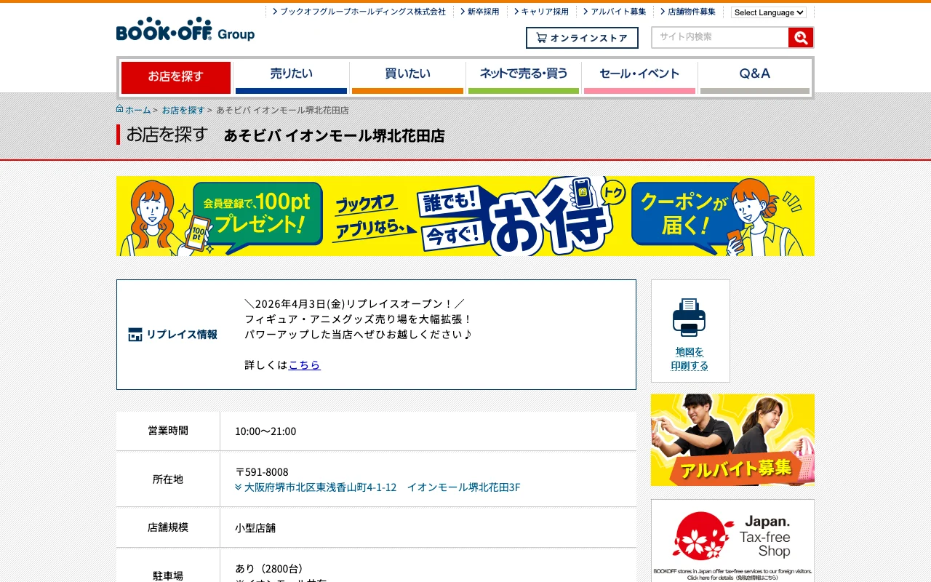Click the あそビバ イオンモール堺北花田店 page title
This screenshot has height=582, width=931.
tap(334, 135)
